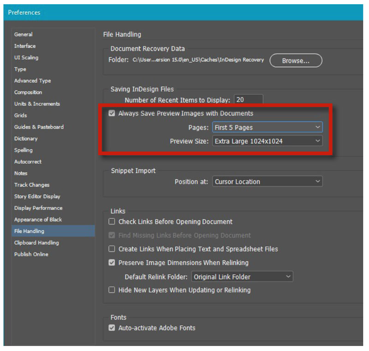Select Appearance of Black category
The width and height of the screenshot is (369, 351).
coord(38,219)
